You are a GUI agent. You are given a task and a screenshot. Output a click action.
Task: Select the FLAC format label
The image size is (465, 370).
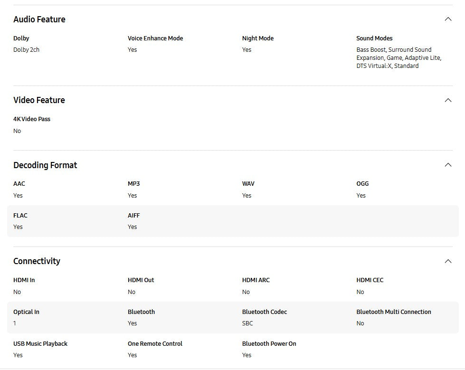pyautogui.click(x=20, y=216)
